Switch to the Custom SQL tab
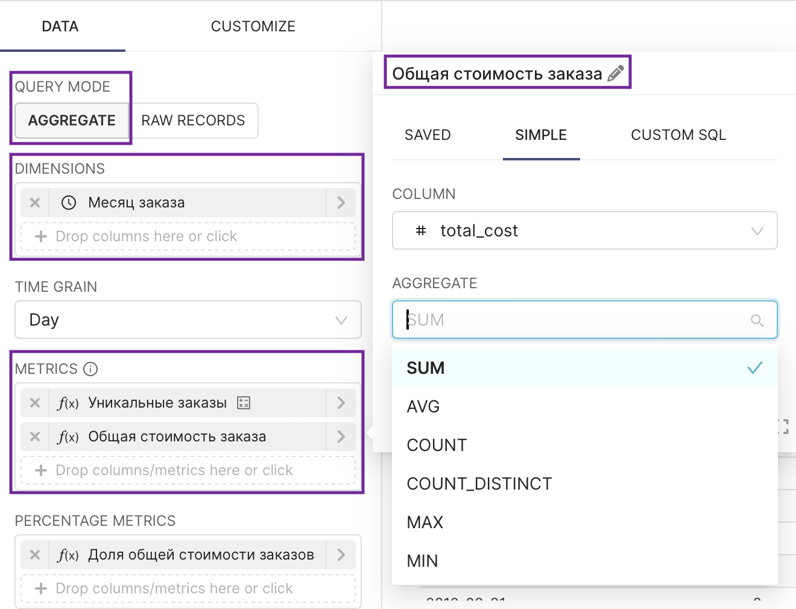The image size is (796, 609). tap(678, 135)
